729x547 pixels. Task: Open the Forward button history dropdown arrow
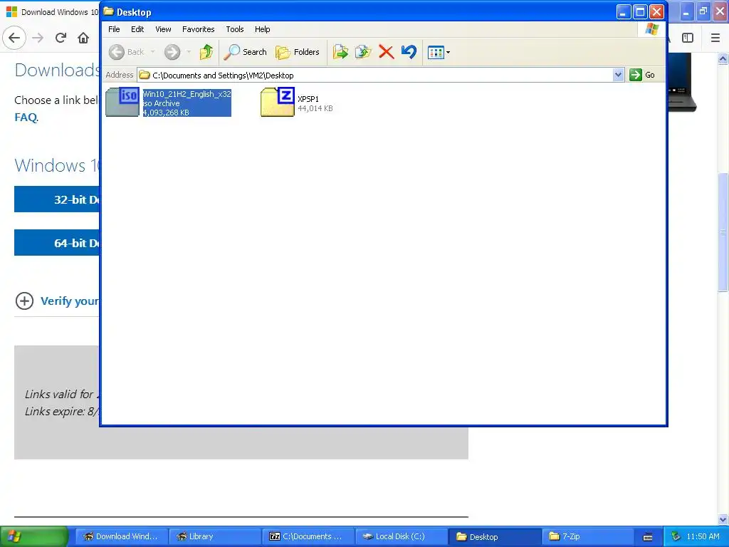pyautogui.click(x=189, y=52)
